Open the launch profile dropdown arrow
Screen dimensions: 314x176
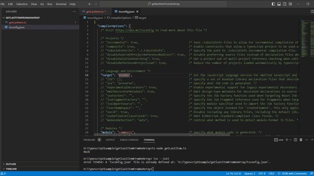pyautogui.click(x=290, y=140)
